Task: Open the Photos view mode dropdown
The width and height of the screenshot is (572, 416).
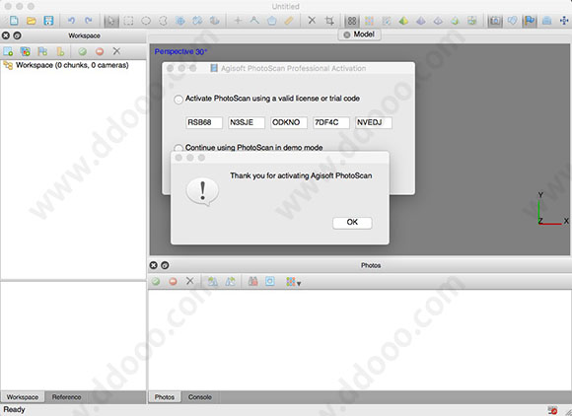Action: click(293, 282)
